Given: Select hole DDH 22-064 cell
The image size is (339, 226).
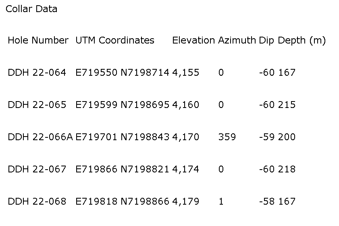Looking at the screenshot, I should click(x=37, y=73).
